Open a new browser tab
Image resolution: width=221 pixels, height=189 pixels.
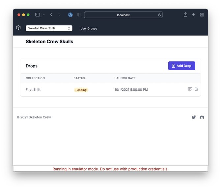tap(194, 15)
